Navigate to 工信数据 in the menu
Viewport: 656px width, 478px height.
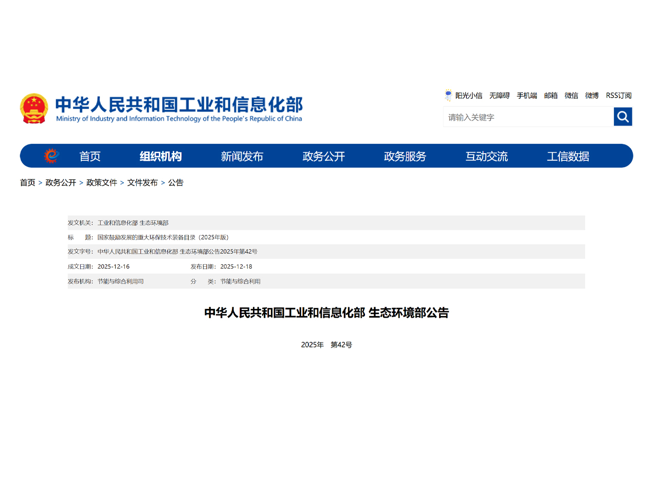pyautogui.click(x=568, y=156)
